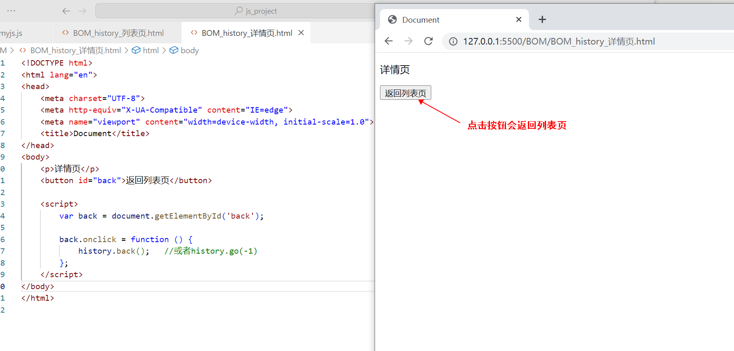Open a new browser tab
734x351 pixels.
click(542, 19)
